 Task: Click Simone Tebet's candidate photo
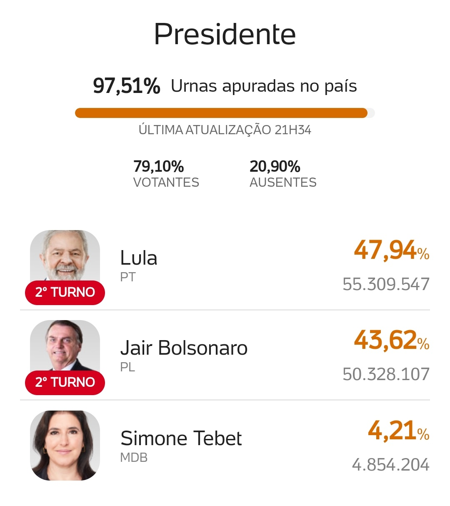[x=65, y=445]
